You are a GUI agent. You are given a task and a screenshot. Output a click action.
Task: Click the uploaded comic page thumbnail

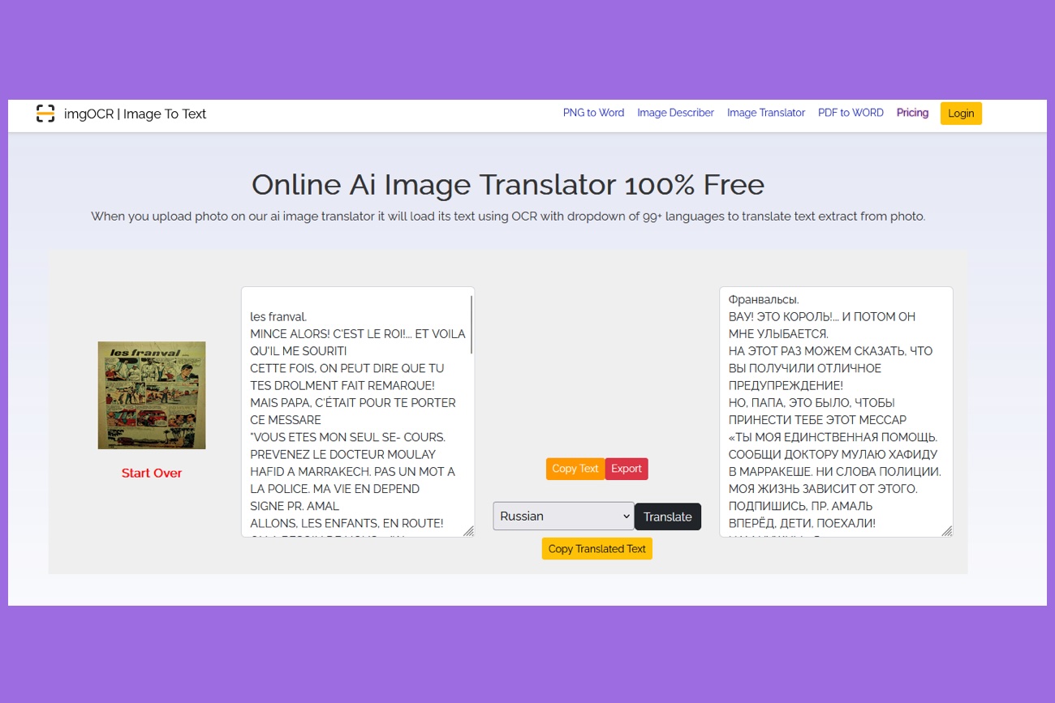(x=152, y=395)
